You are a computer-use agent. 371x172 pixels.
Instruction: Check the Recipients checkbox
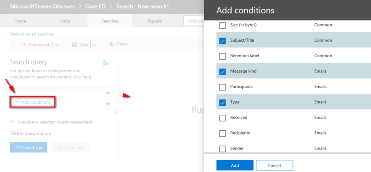coord(222,133)
